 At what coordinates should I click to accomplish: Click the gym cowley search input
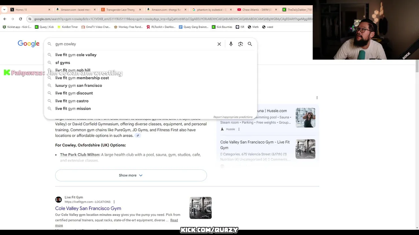click(x=134, y=44)
